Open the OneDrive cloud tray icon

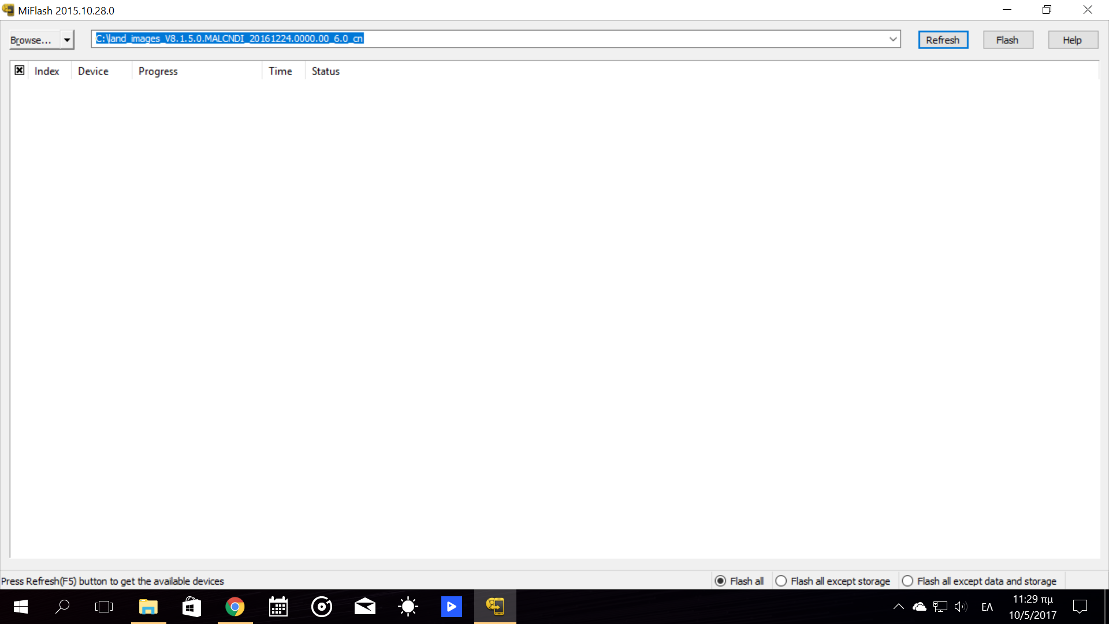pos(919,607)
